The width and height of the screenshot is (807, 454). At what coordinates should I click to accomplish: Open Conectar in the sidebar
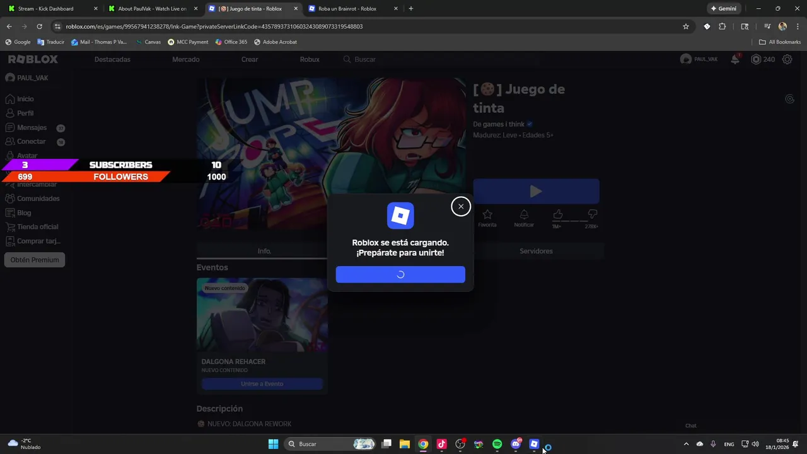tap(32, 142)
